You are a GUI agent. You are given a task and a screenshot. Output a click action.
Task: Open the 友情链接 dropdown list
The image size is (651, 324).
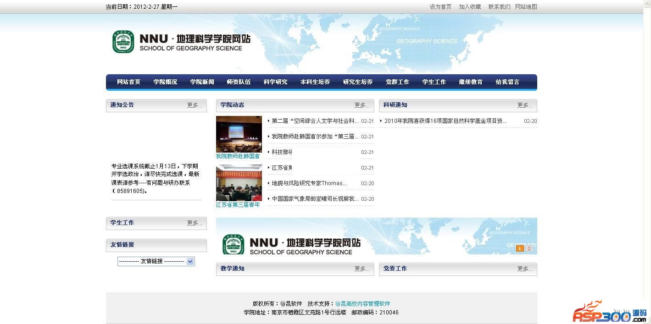156,261
